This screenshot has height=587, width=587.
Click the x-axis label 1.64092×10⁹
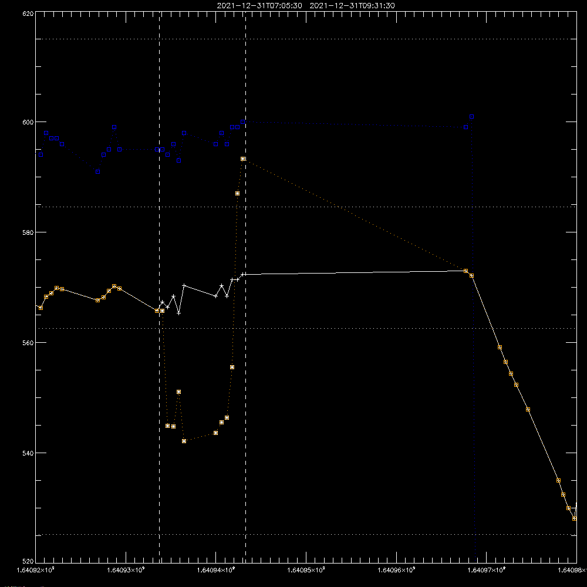pyautogui.click(x=36, y=570)
